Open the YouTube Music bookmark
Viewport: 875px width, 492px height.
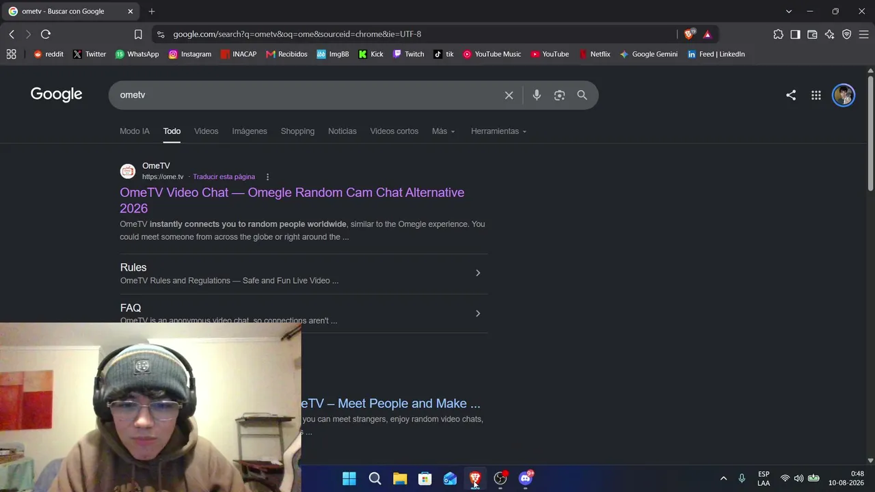492,54
